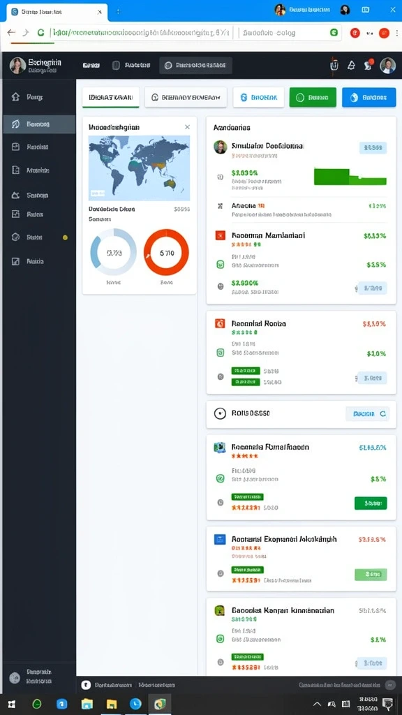The image size is (402, 715).
Task: Open the user avatar in dark header
Action: click(x=387, y=65)
